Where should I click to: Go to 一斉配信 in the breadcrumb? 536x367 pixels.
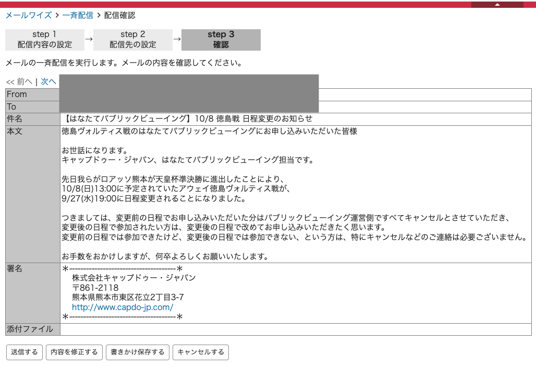point(78,15)
